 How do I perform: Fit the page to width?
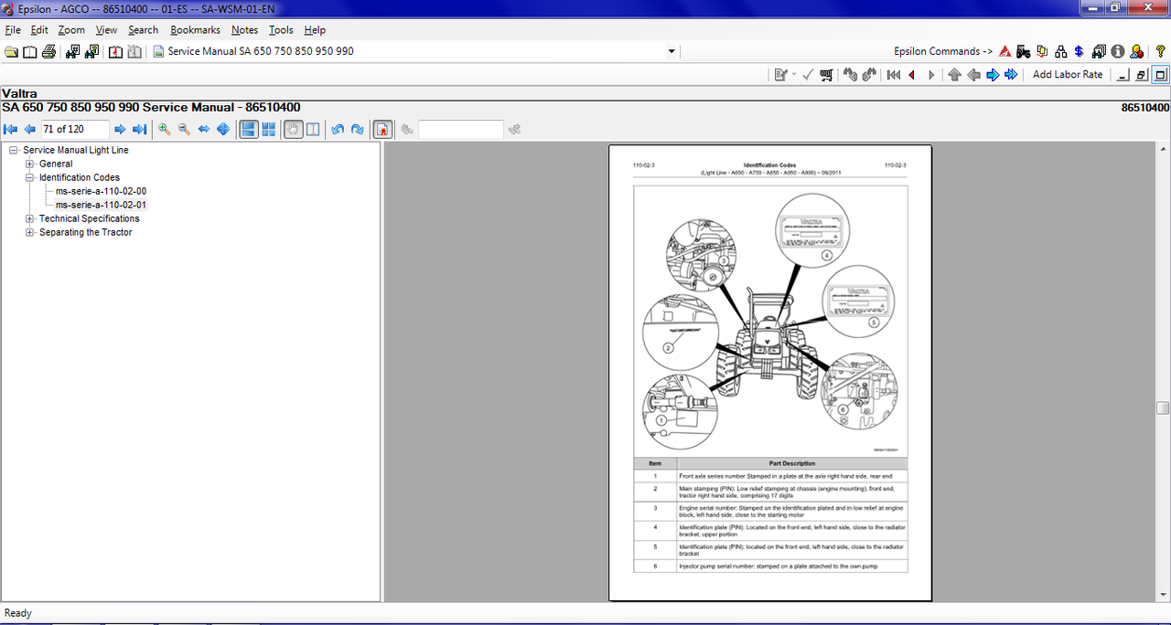(x=203, y=130)
